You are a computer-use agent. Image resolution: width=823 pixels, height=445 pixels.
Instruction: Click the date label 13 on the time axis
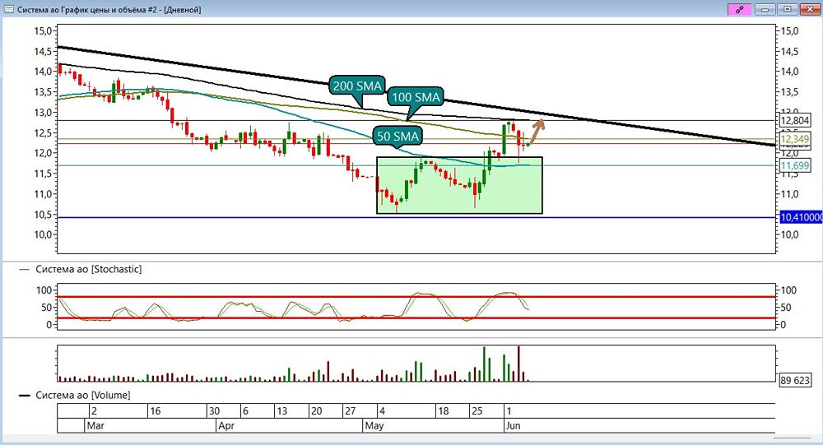click(x=281, y=411)
